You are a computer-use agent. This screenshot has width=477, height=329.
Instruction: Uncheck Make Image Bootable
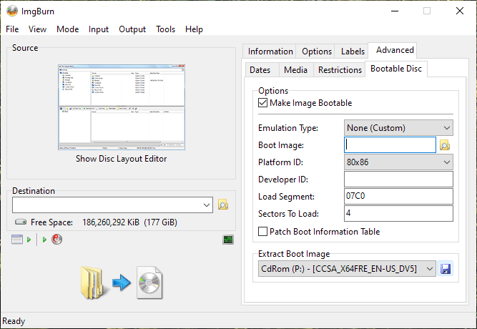(263, 103)
